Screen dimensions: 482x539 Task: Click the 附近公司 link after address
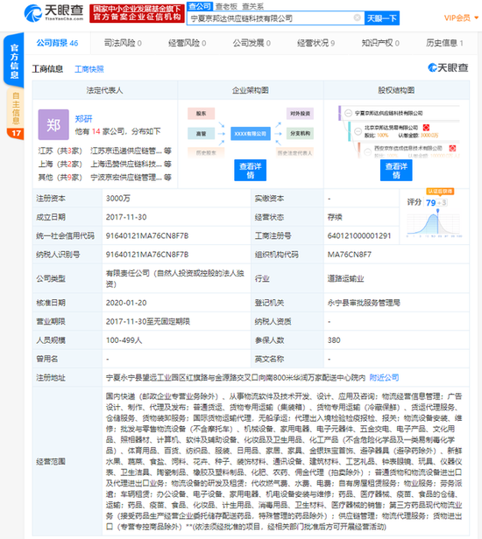[x=384, y=377]
